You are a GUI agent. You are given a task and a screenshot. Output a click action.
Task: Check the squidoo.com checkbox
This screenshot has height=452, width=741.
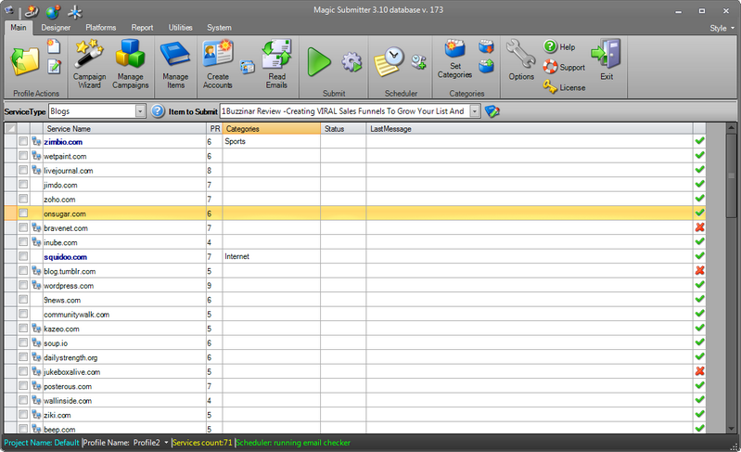coord(23,256)
